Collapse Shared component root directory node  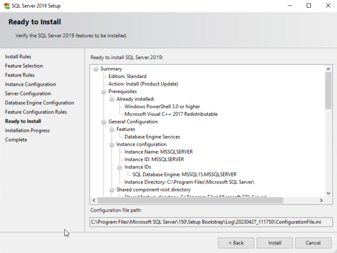tap(112, 190)
